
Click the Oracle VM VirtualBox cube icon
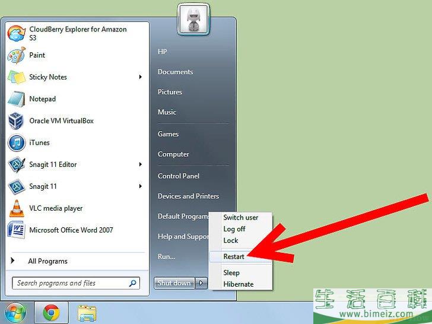[x=16, y=120]
